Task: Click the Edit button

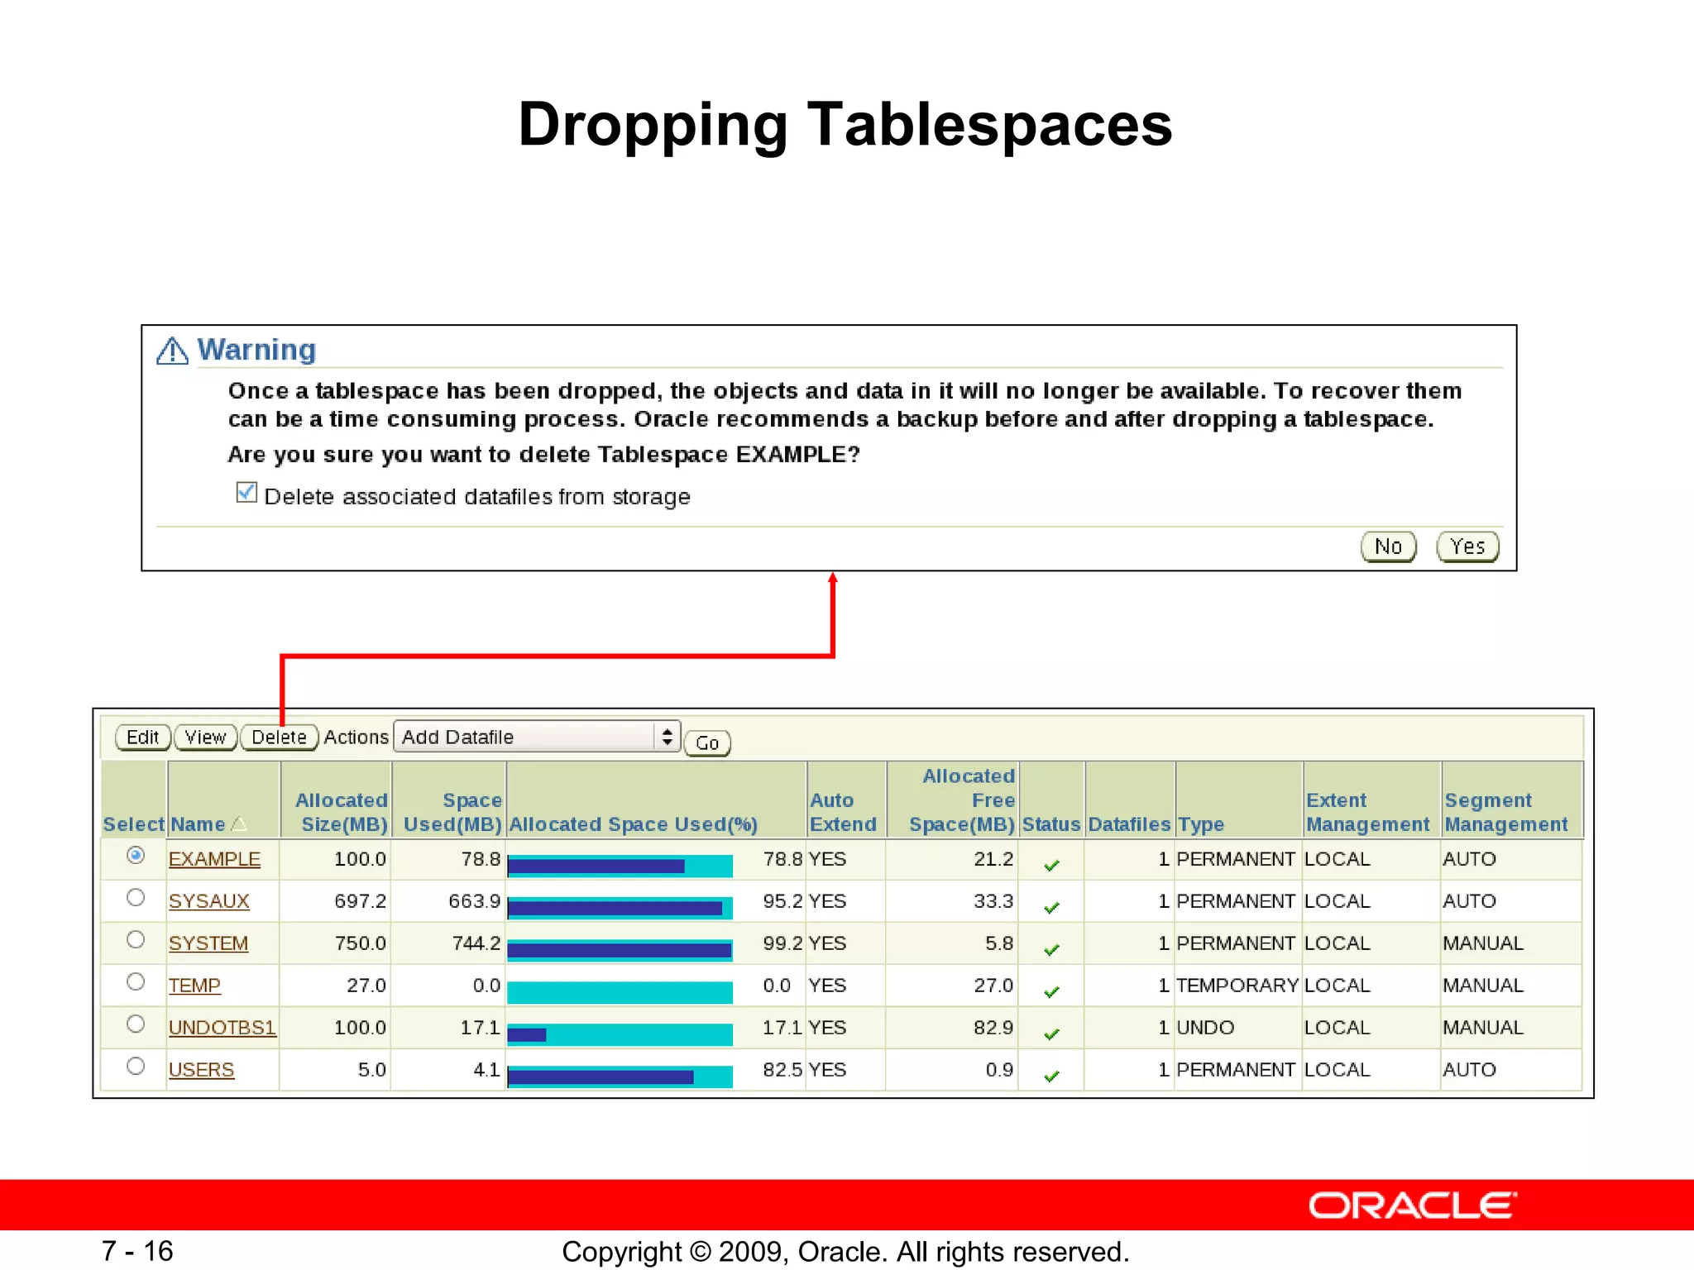Action: [x=143, y=737]
